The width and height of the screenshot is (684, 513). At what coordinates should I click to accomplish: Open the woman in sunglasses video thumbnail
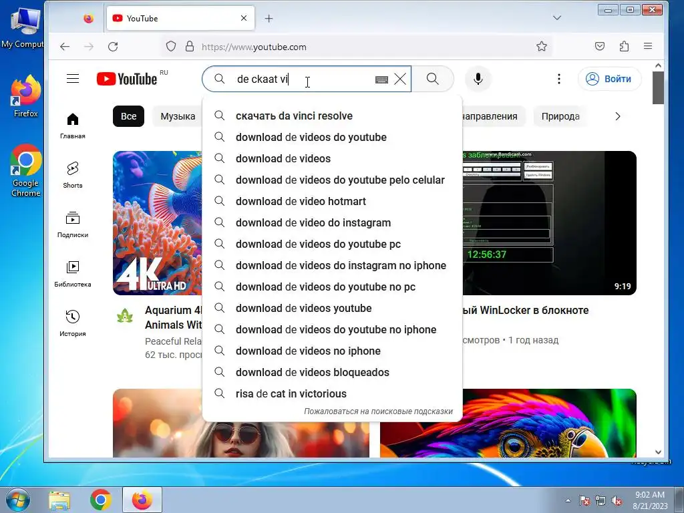[240, 423]
